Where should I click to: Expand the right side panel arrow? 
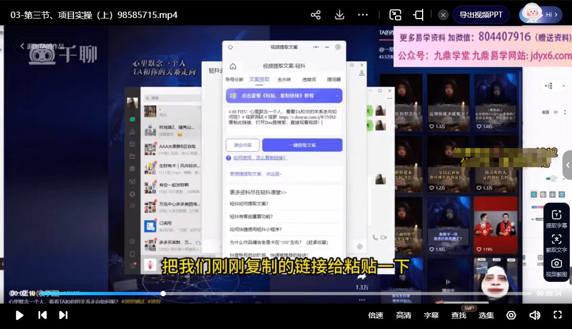pos(568,165)
